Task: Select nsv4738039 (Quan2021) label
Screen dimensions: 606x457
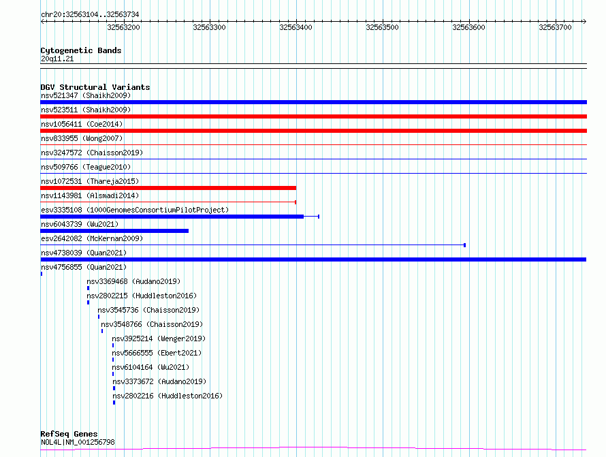Action: [84, 253]
